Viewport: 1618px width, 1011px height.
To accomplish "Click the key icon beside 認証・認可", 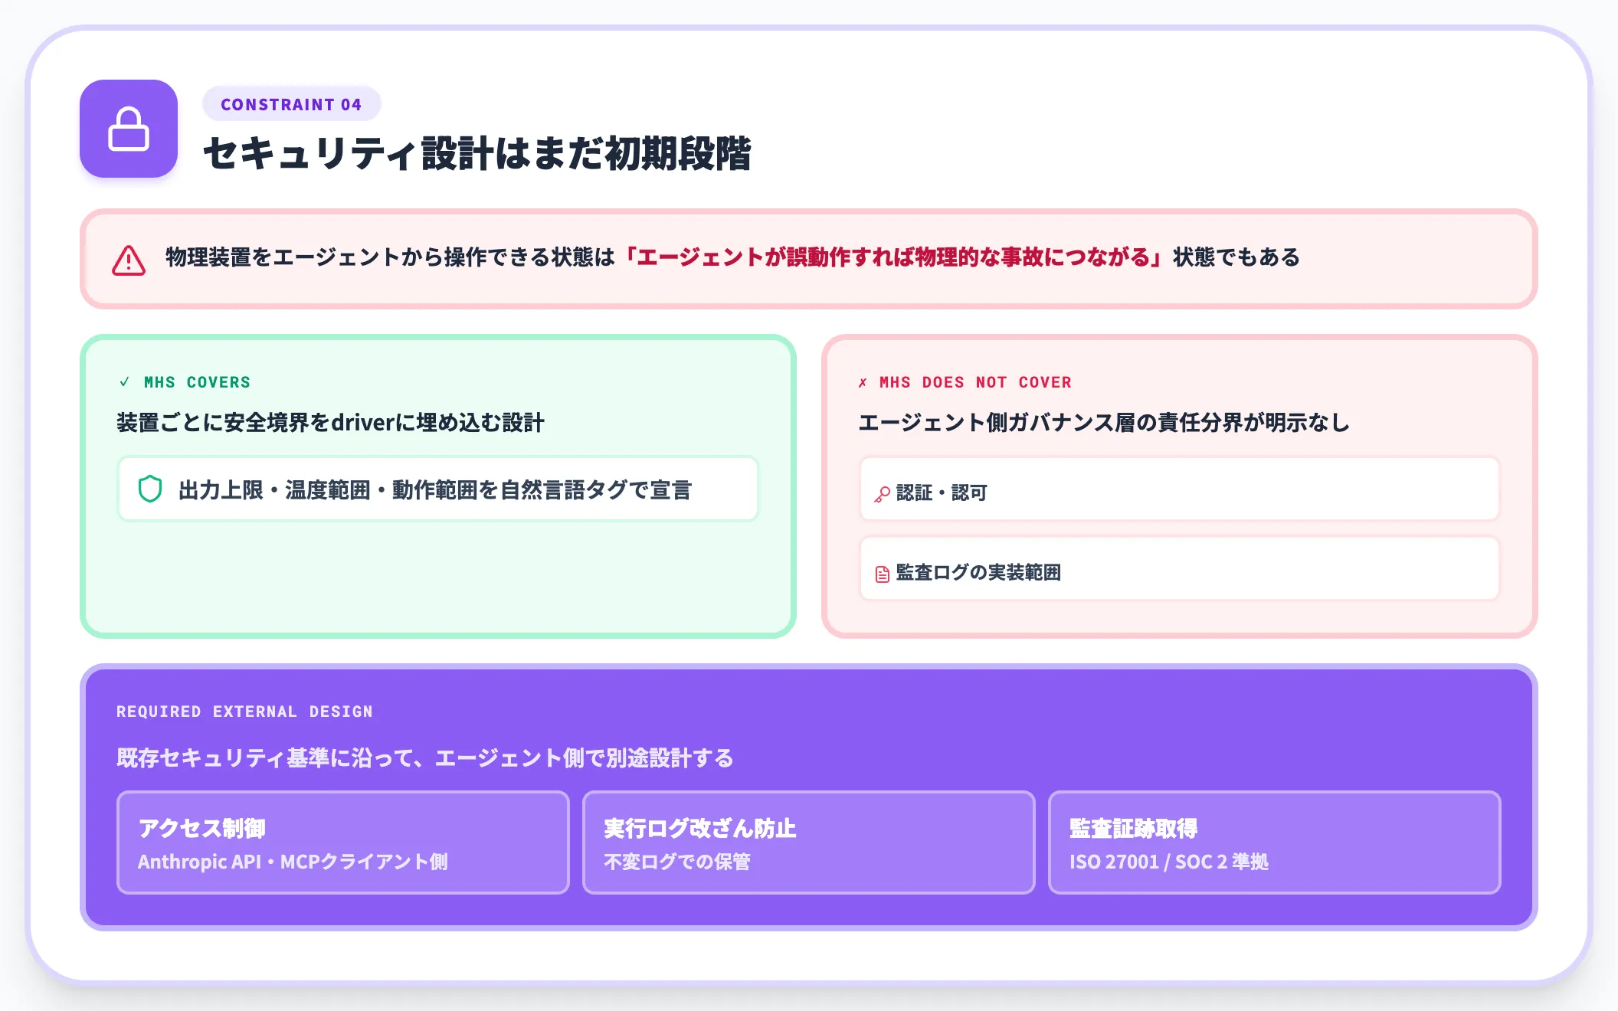I will 883,494.
